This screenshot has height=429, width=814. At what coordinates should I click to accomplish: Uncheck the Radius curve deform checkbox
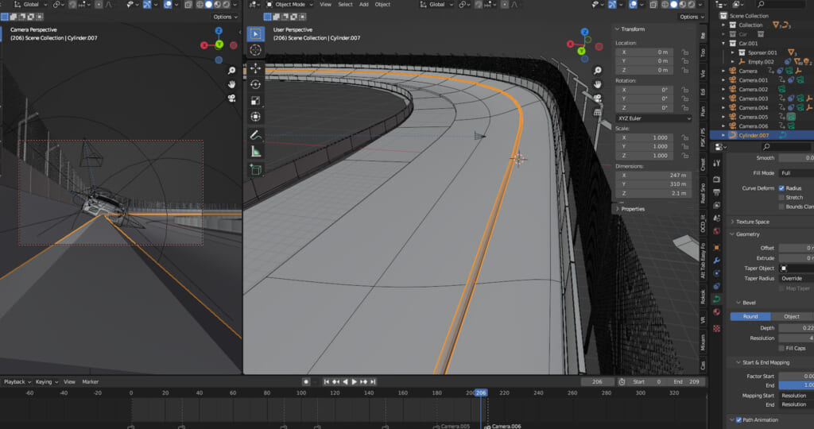(x=781, y=188)
